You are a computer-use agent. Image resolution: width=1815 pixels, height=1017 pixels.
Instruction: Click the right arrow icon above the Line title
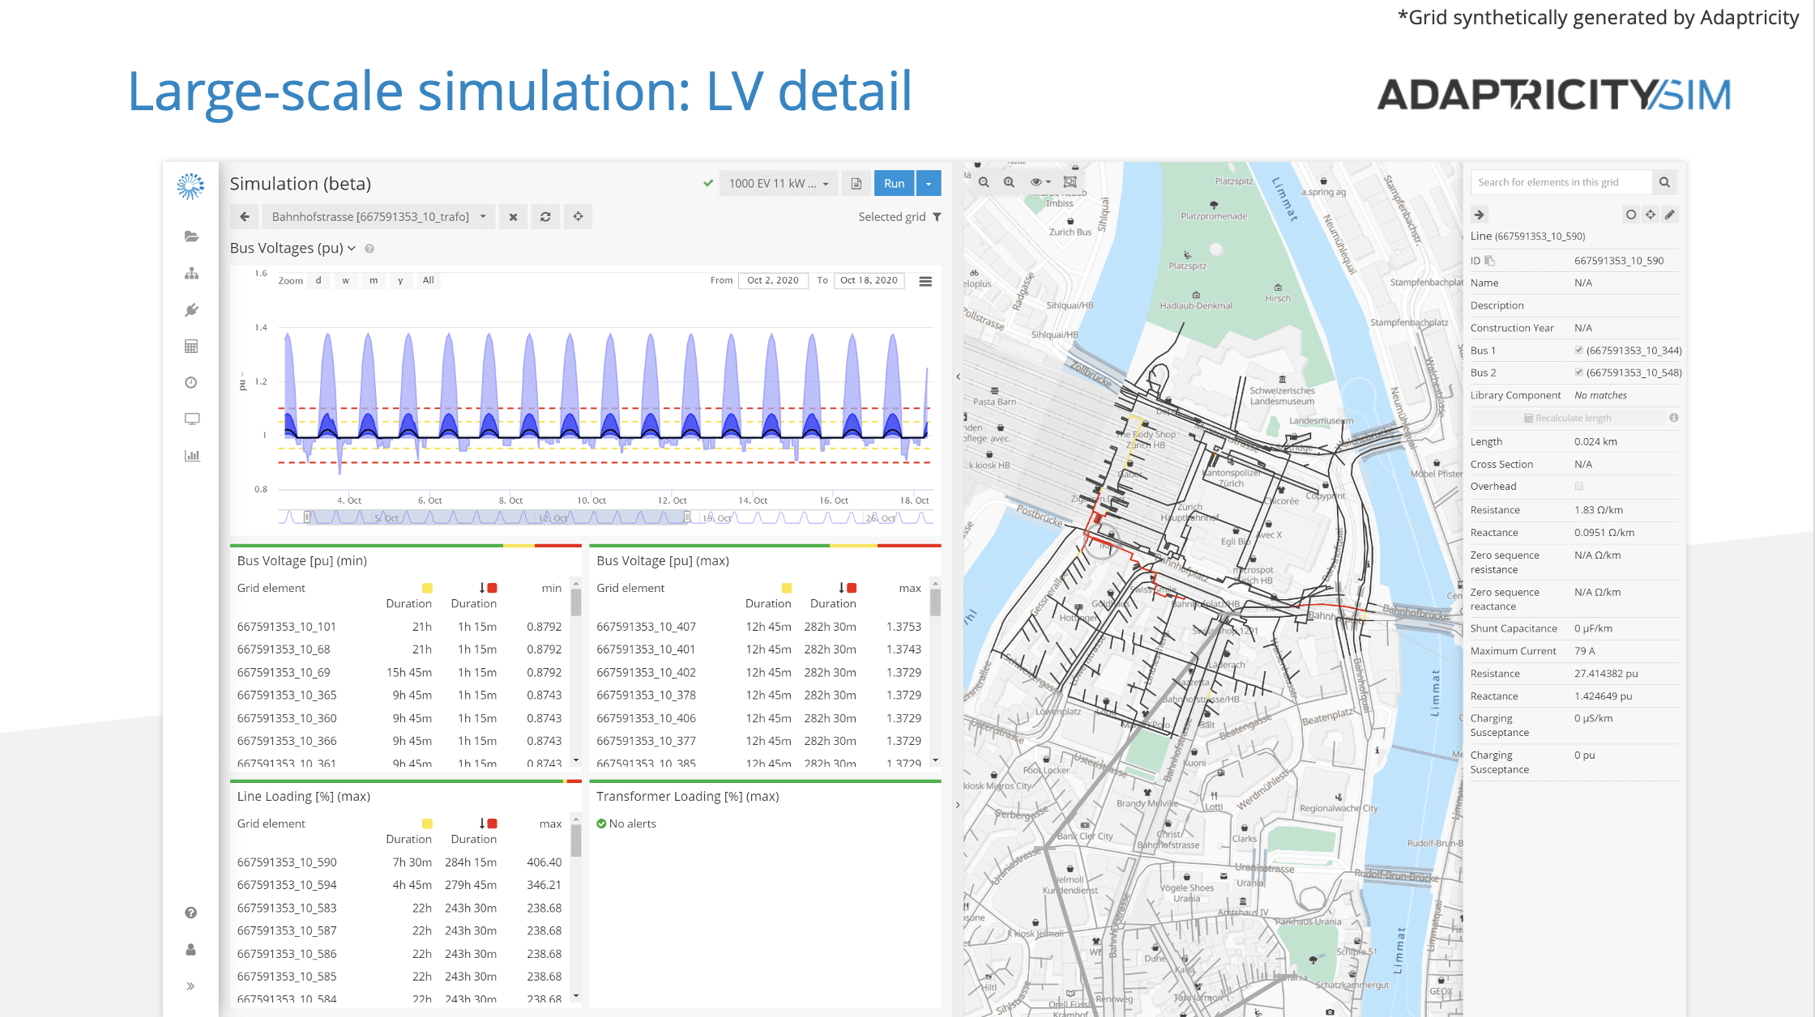[x=1480, y=215]
